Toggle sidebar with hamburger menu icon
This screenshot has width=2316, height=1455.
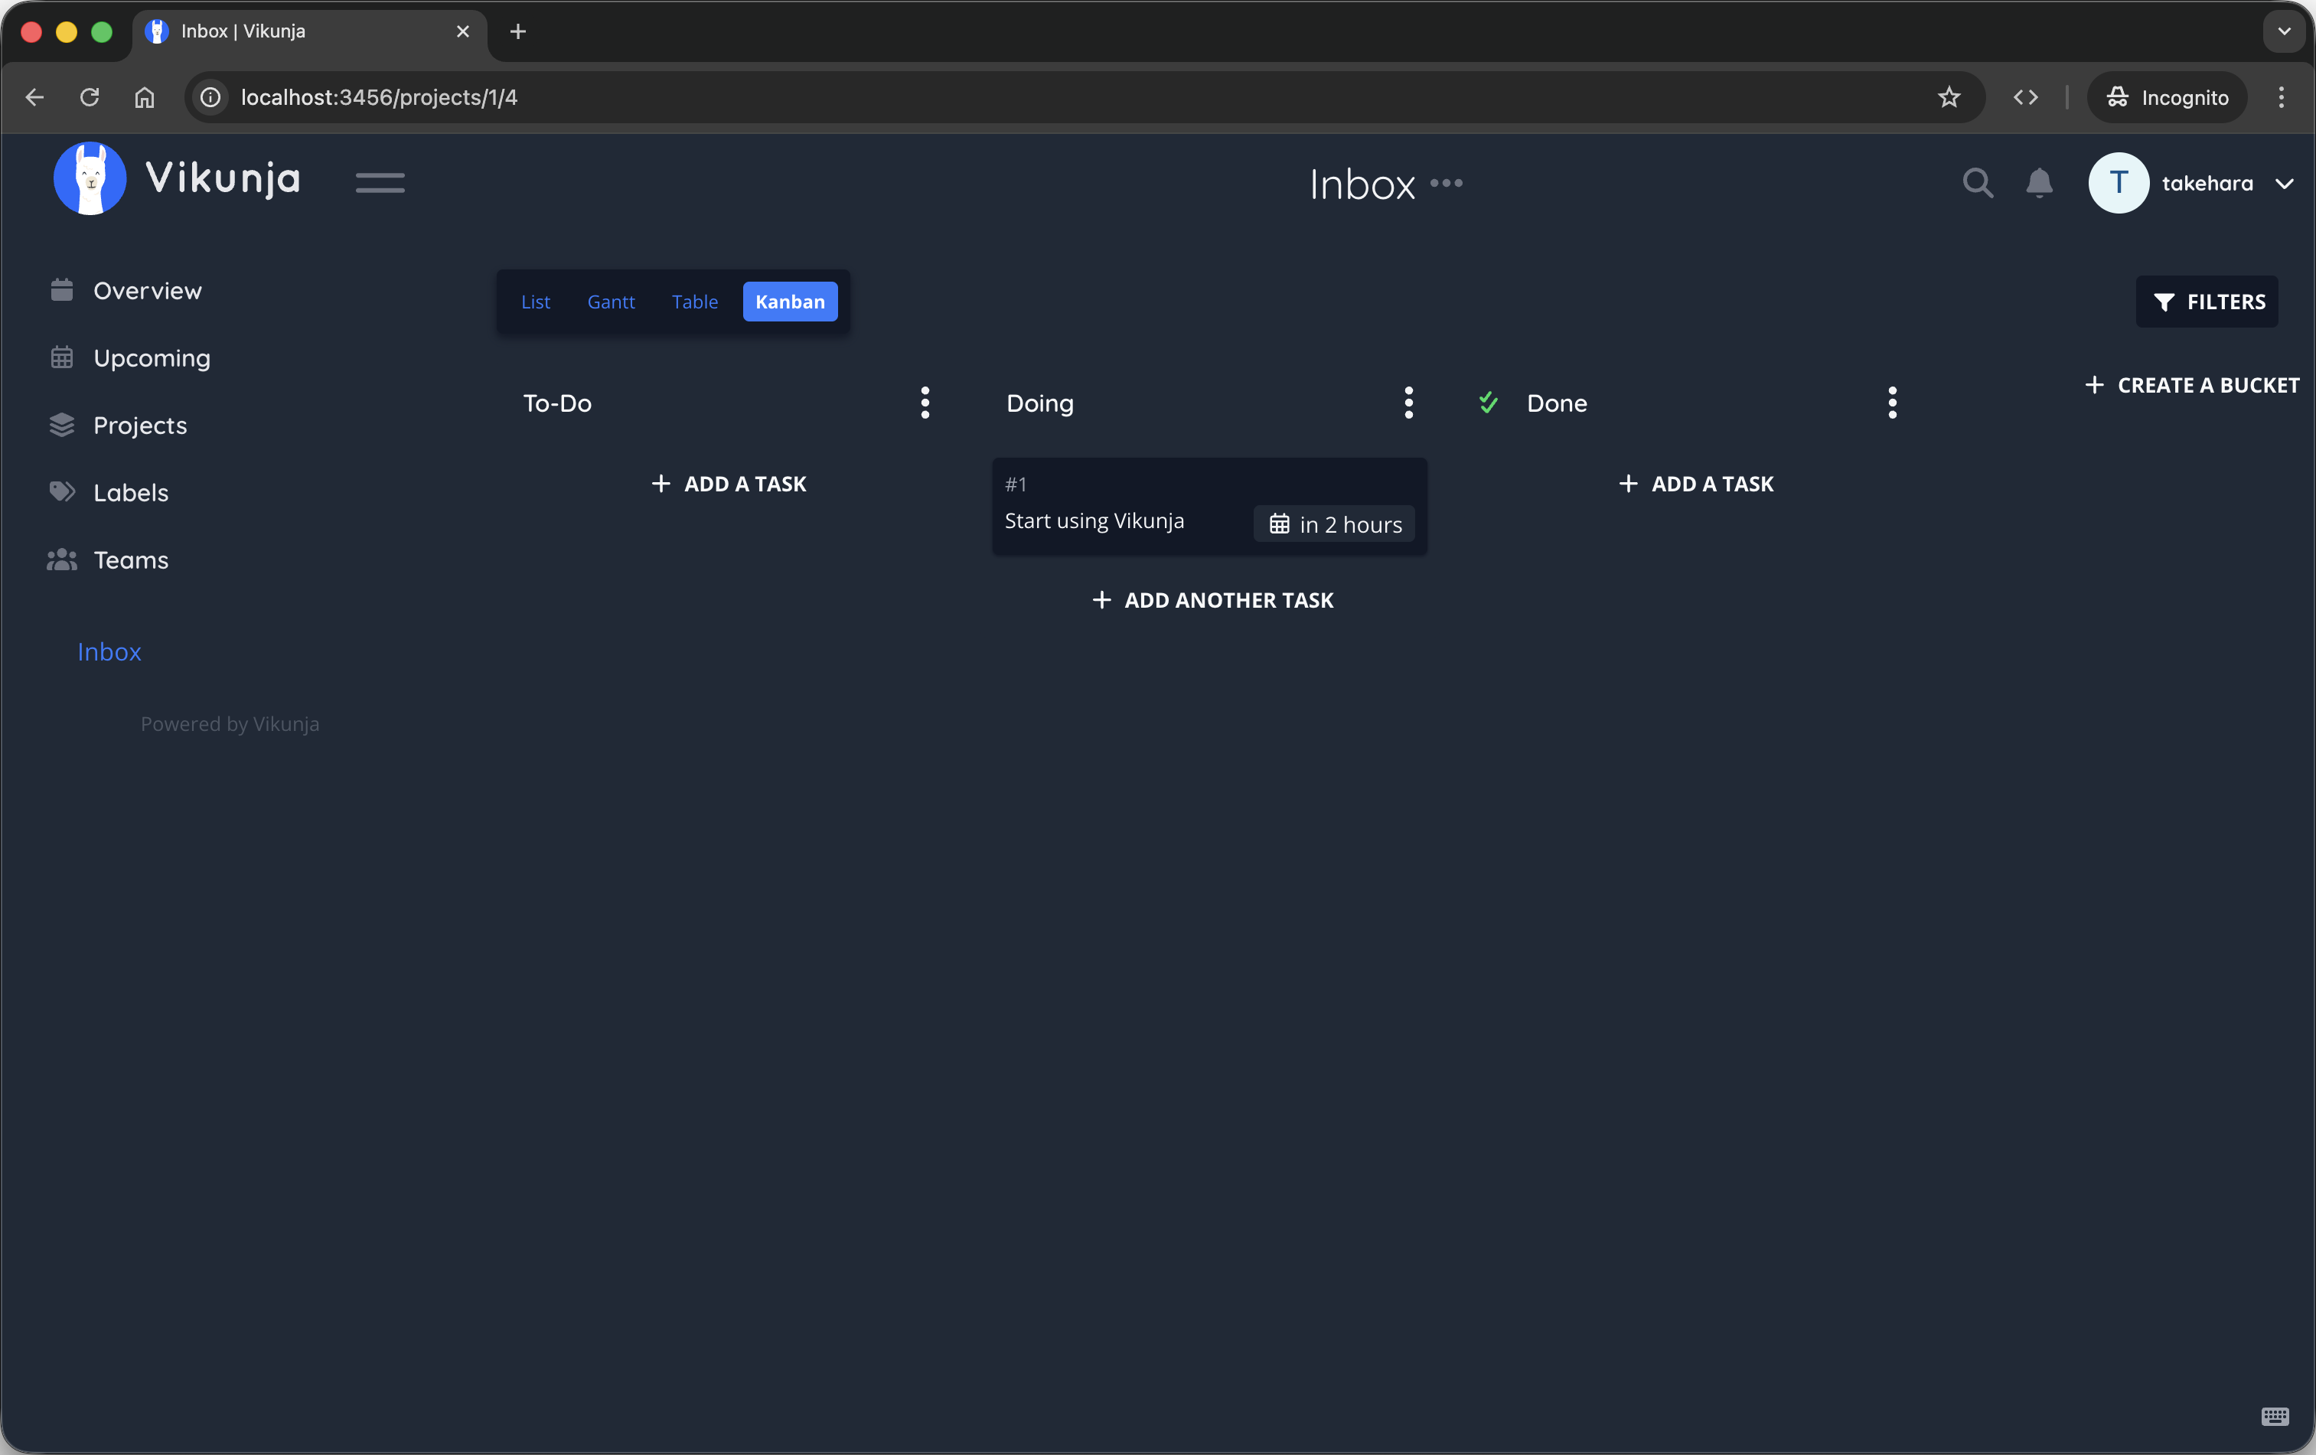pos(380,183)
